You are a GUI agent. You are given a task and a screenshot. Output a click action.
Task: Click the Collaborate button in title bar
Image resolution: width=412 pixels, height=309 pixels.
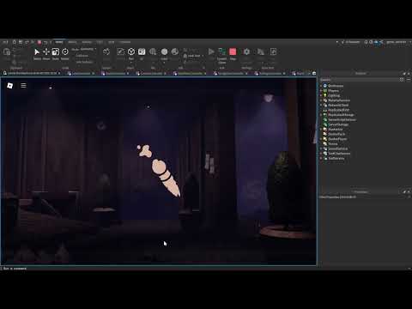(x=351, y=42)
